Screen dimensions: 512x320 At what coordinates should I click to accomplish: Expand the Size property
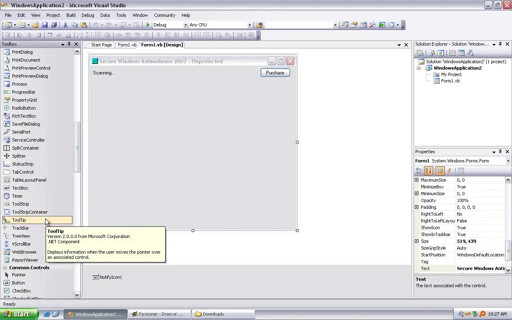(x=416, y=241)
